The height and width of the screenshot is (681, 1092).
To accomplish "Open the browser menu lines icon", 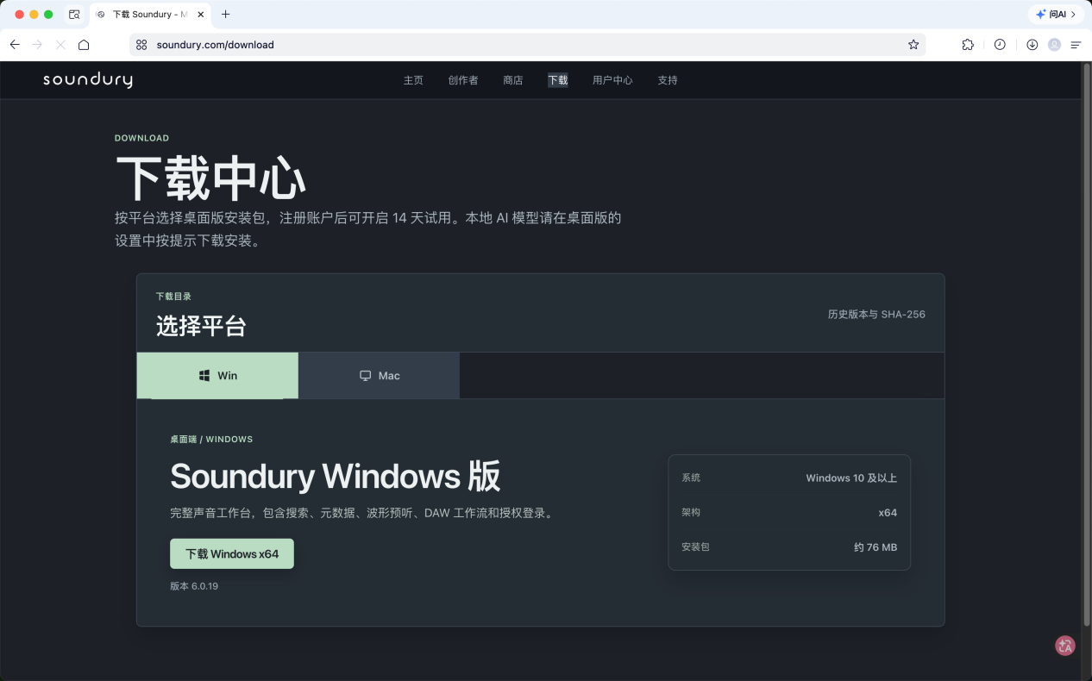I will click(1076, 45).
